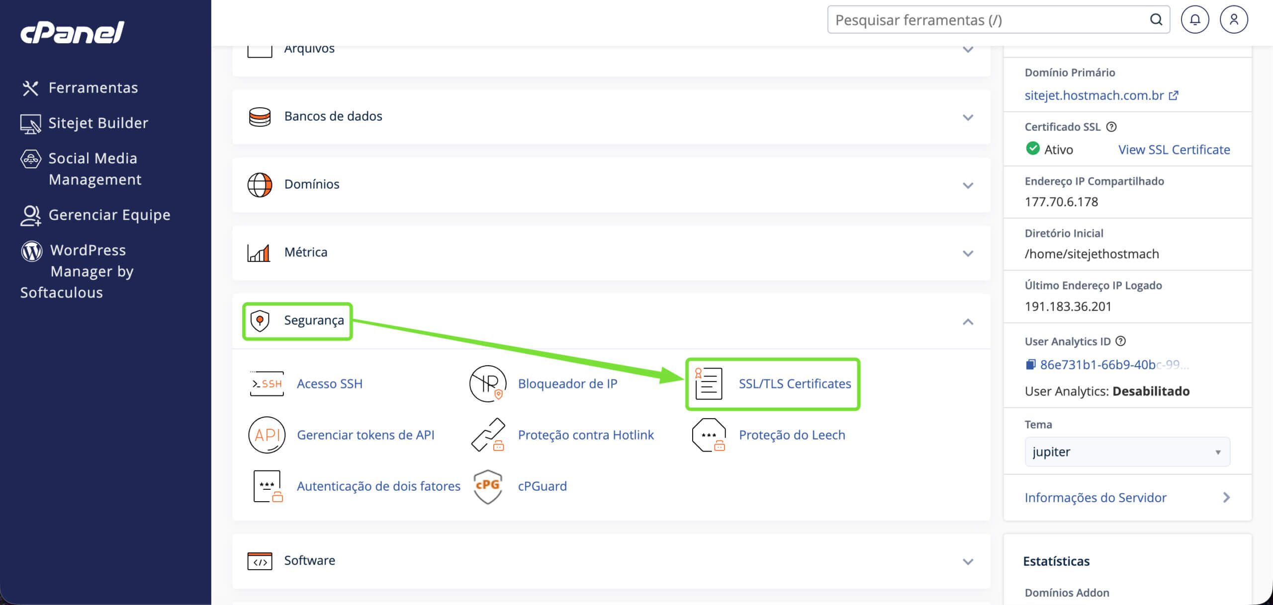This screenshot has width=1273, height=605.
Task: Click the Métrica chart icon
Action: click(259, 253)
